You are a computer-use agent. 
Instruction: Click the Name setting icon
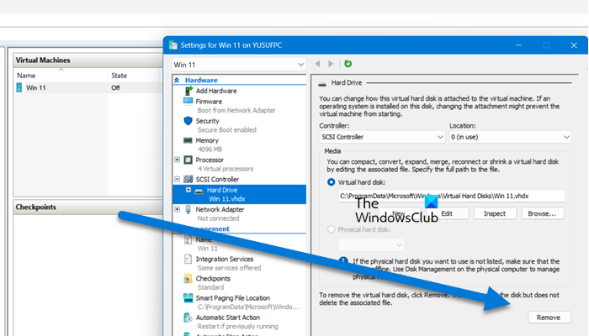tap(188, 239)
